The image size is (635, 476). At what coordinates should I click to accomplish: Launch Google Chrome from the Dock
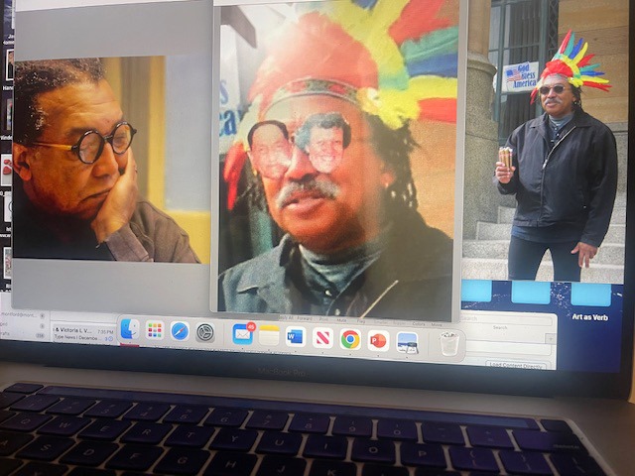pyautogui.click(x=350, y=339)
